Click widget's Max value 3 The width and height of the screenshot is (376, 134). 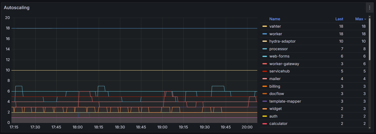[x=365, y=109]
